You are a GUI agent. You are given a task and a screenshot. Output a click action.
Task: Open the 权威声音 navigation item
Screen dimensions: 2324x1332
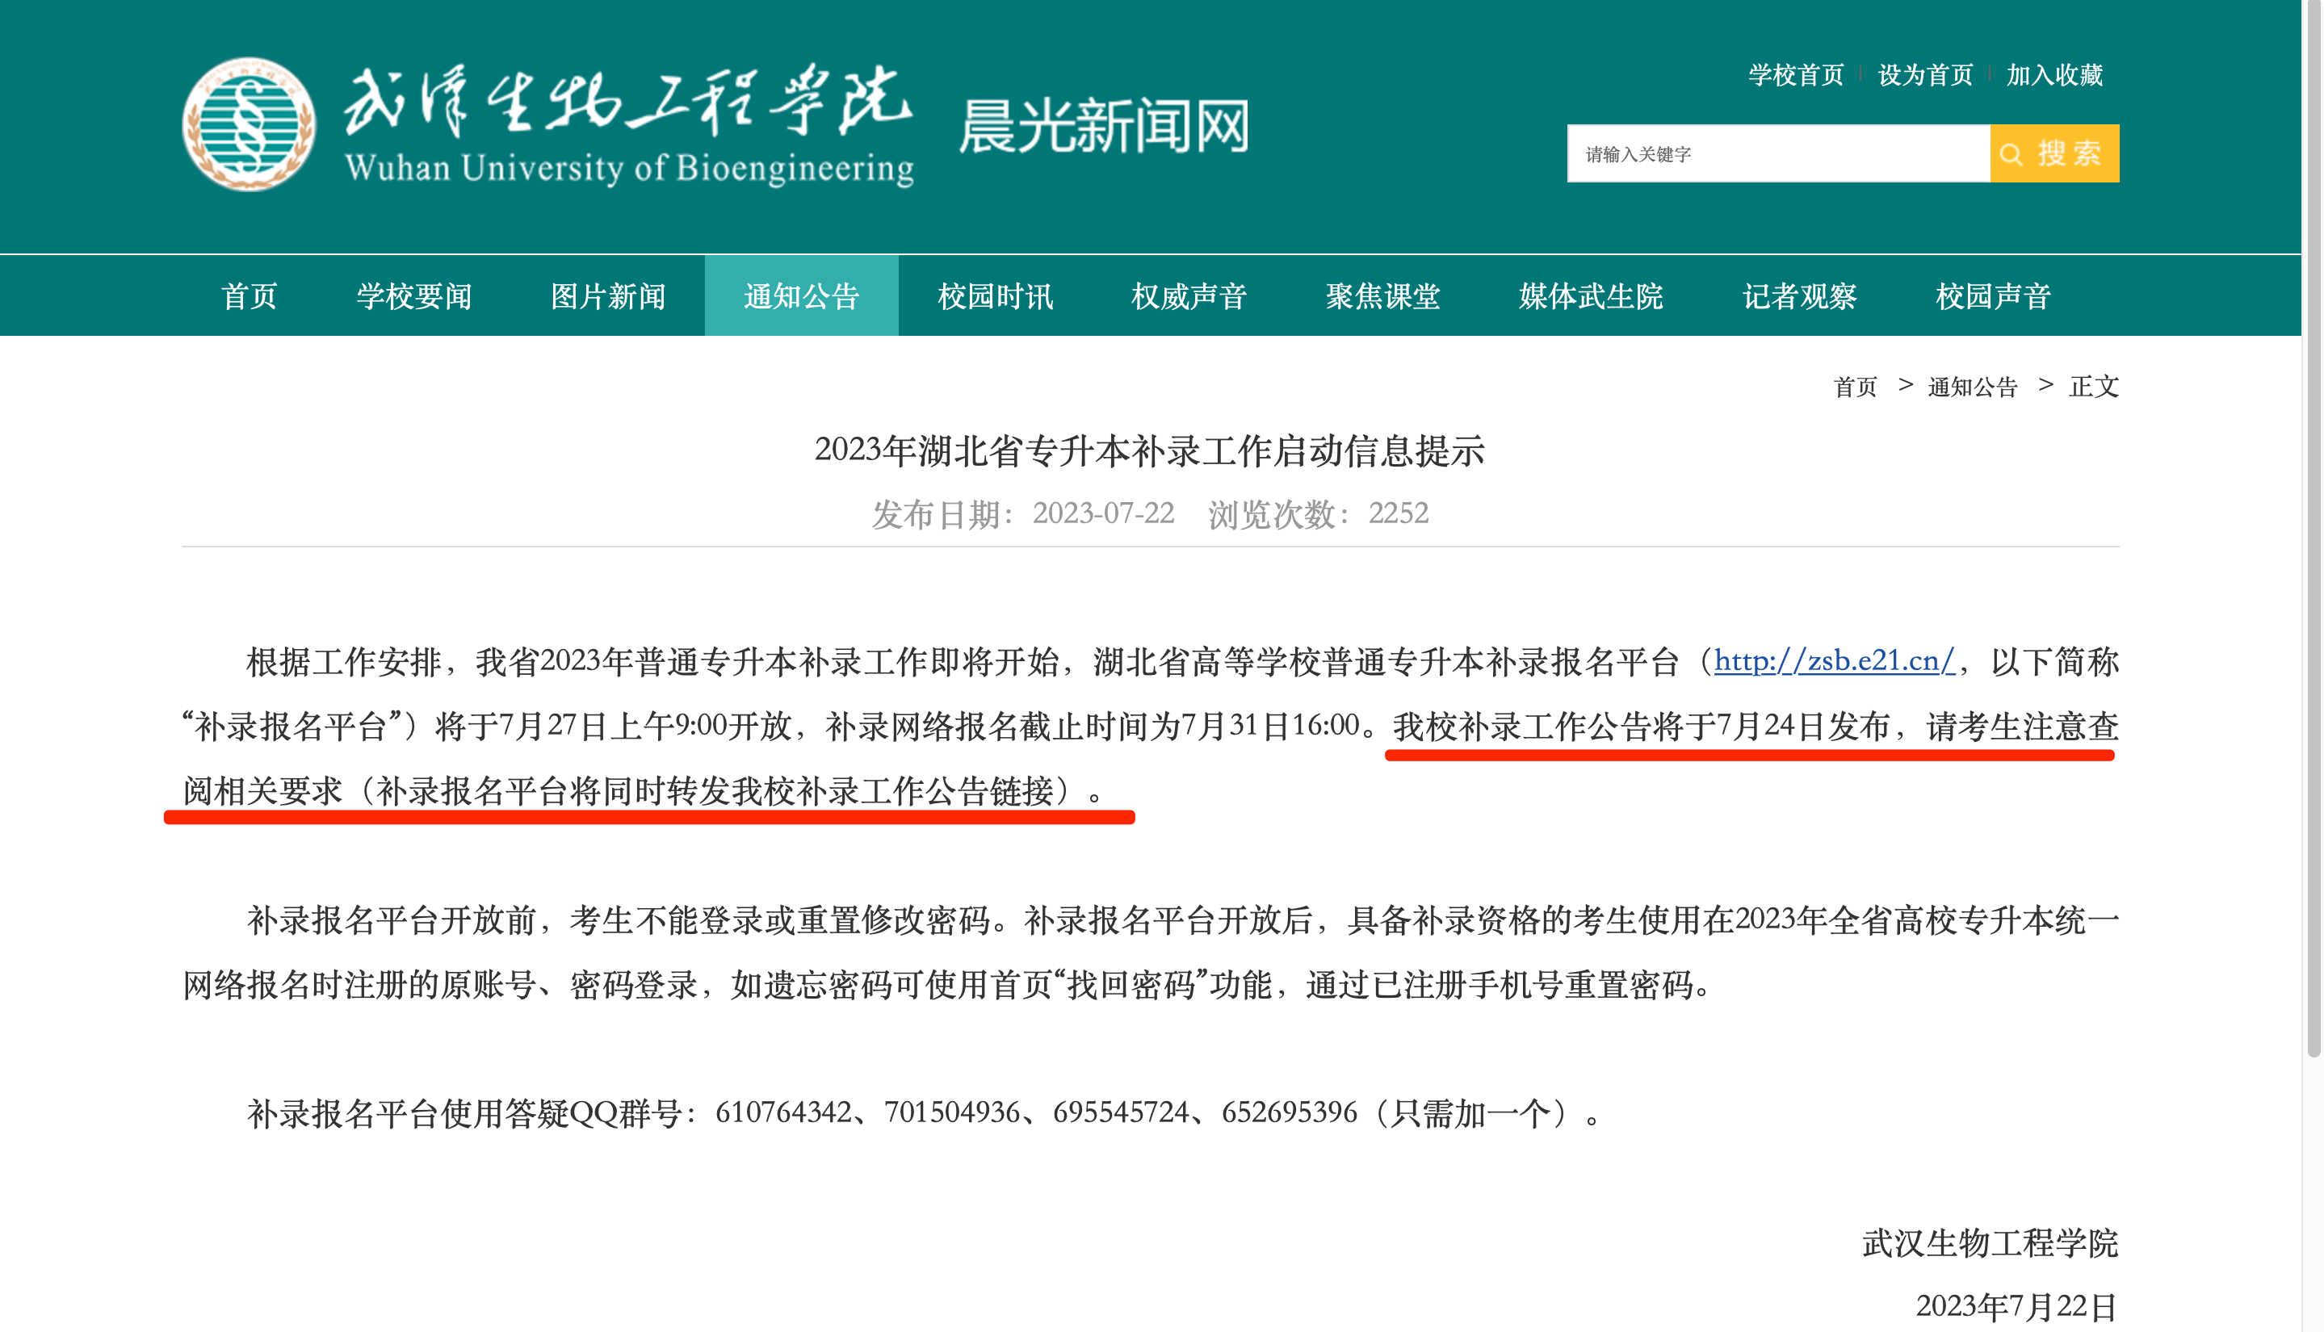click(x=1189, y=295)
